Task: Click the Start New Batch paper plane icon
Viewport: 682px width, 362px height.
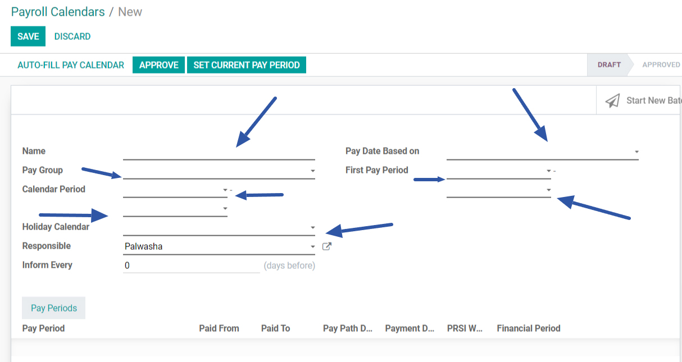Action: 613,100
